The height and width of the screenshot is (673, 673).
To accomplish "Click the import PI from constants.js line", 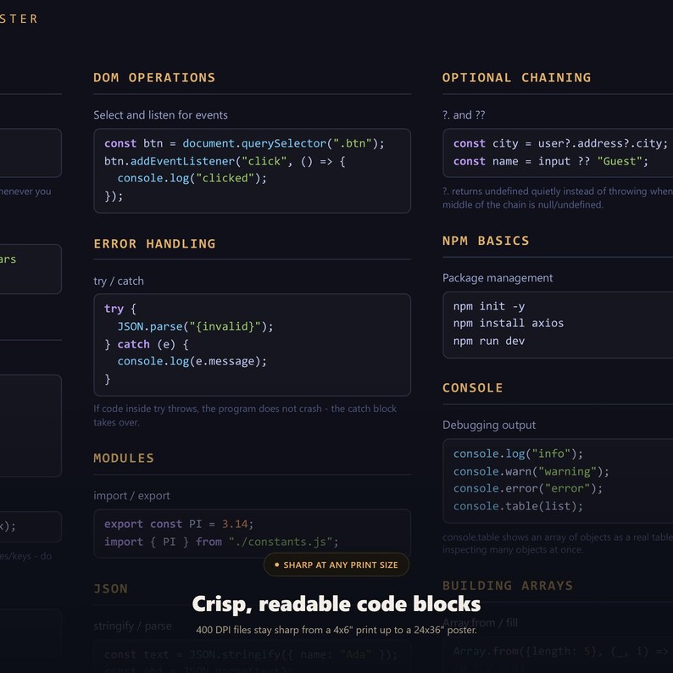I will (221, 542).
